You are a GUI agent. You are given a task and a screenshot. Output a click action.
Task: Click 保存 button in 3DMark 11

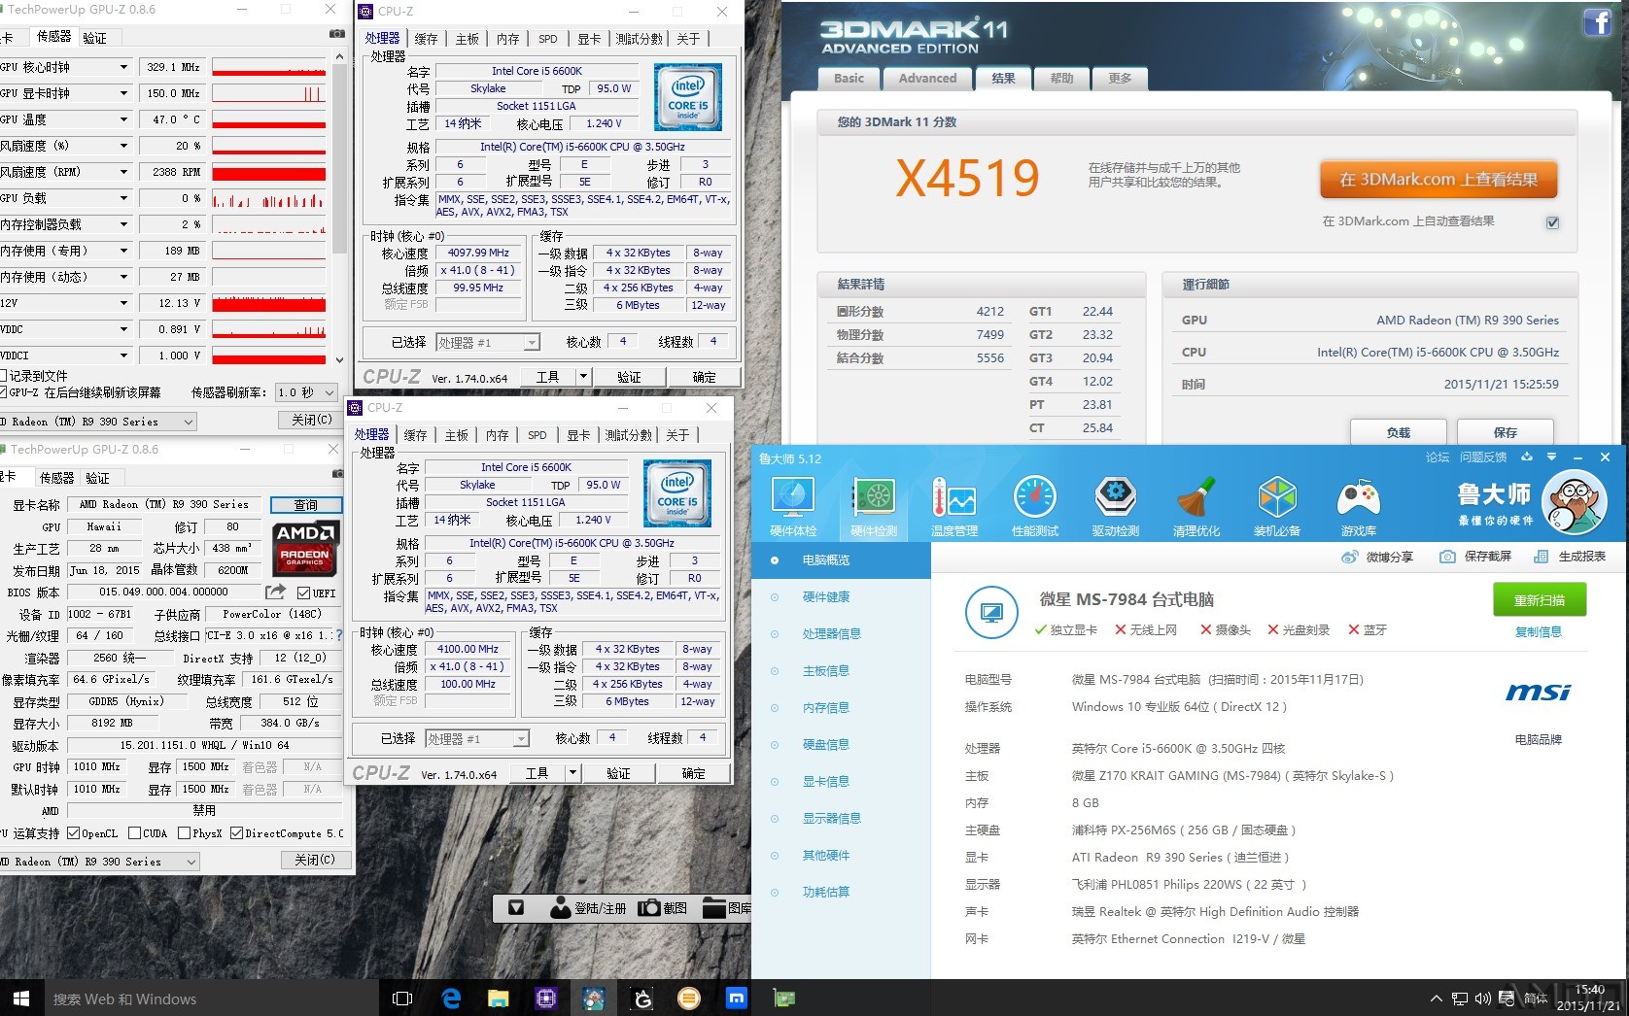click(x=1505, y=432)
